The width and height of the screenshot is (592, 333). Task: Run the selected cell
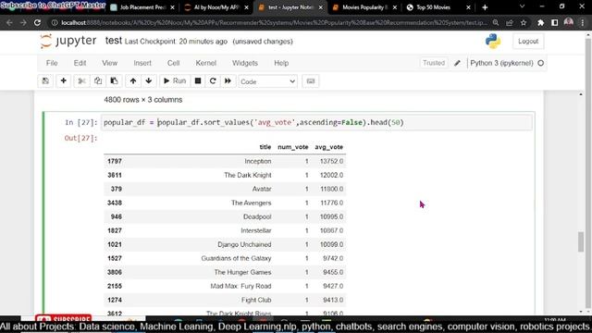pyautogui.click(x=175, y=81)
